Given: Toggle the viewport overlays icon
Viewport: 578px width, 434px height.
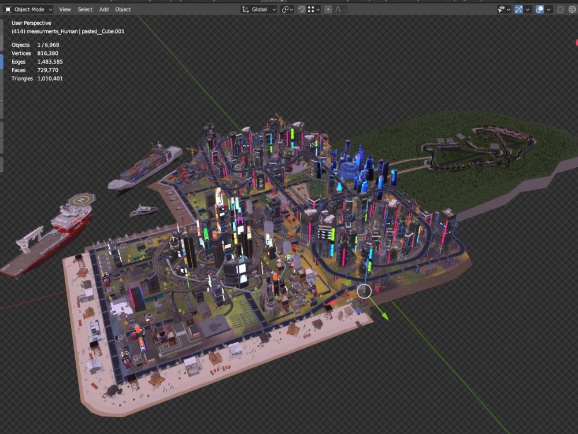Looking at the screenshot, I should coord(539,9).
